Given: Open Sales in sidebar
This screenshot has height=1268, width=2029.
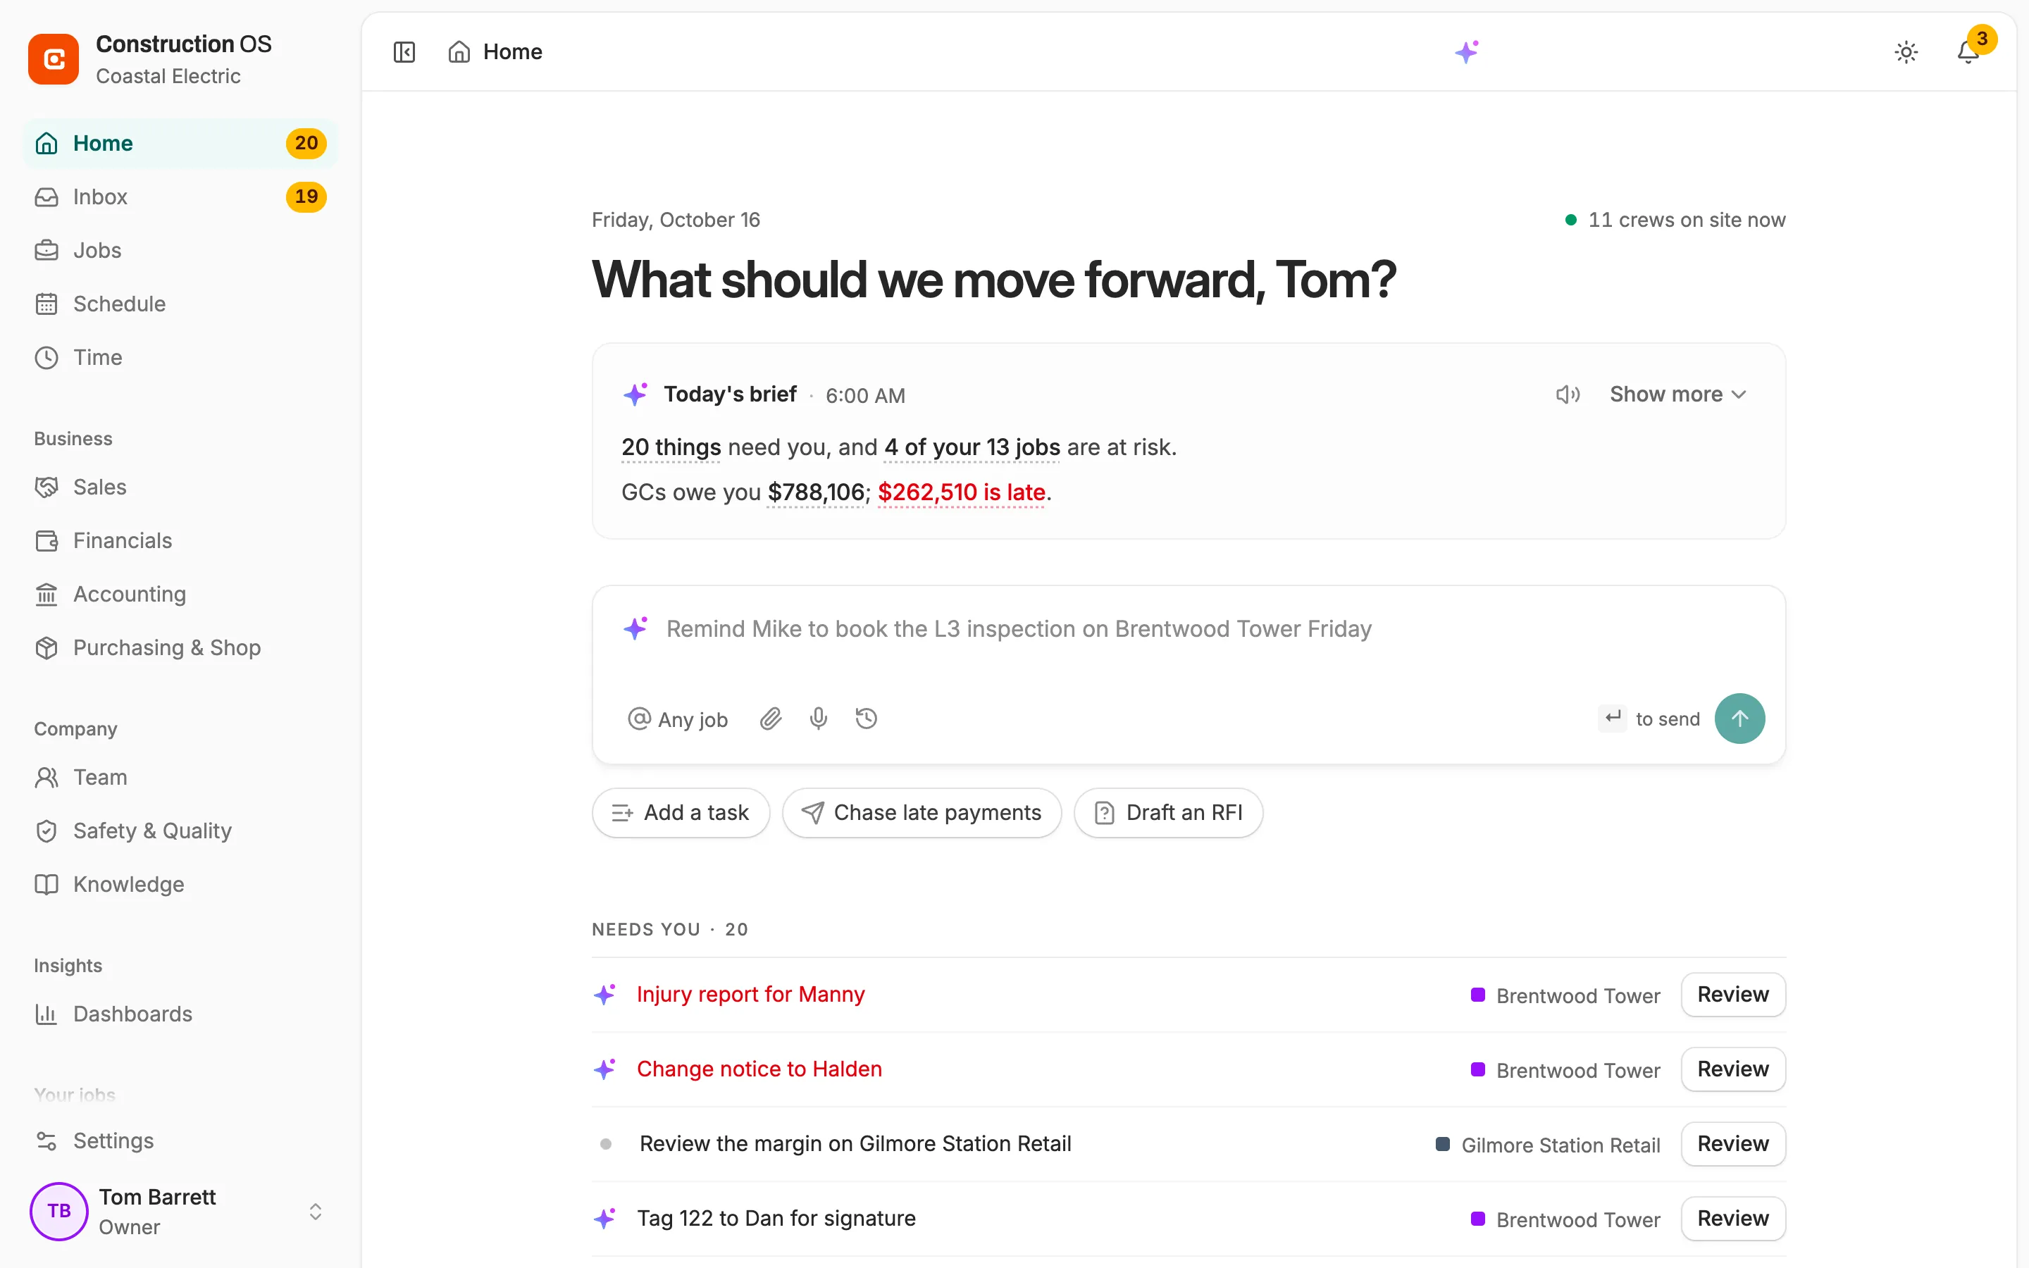Looking at the screenshot, I should (180, 487).
